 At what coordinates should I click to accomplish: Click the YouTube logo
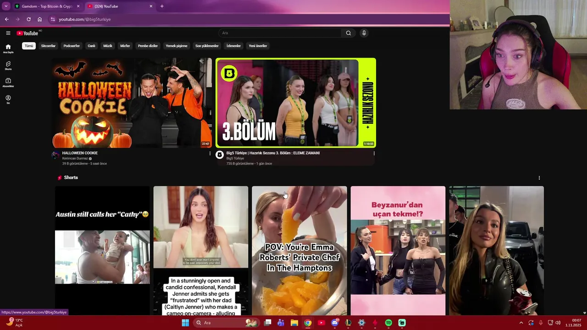click(28, 33)
